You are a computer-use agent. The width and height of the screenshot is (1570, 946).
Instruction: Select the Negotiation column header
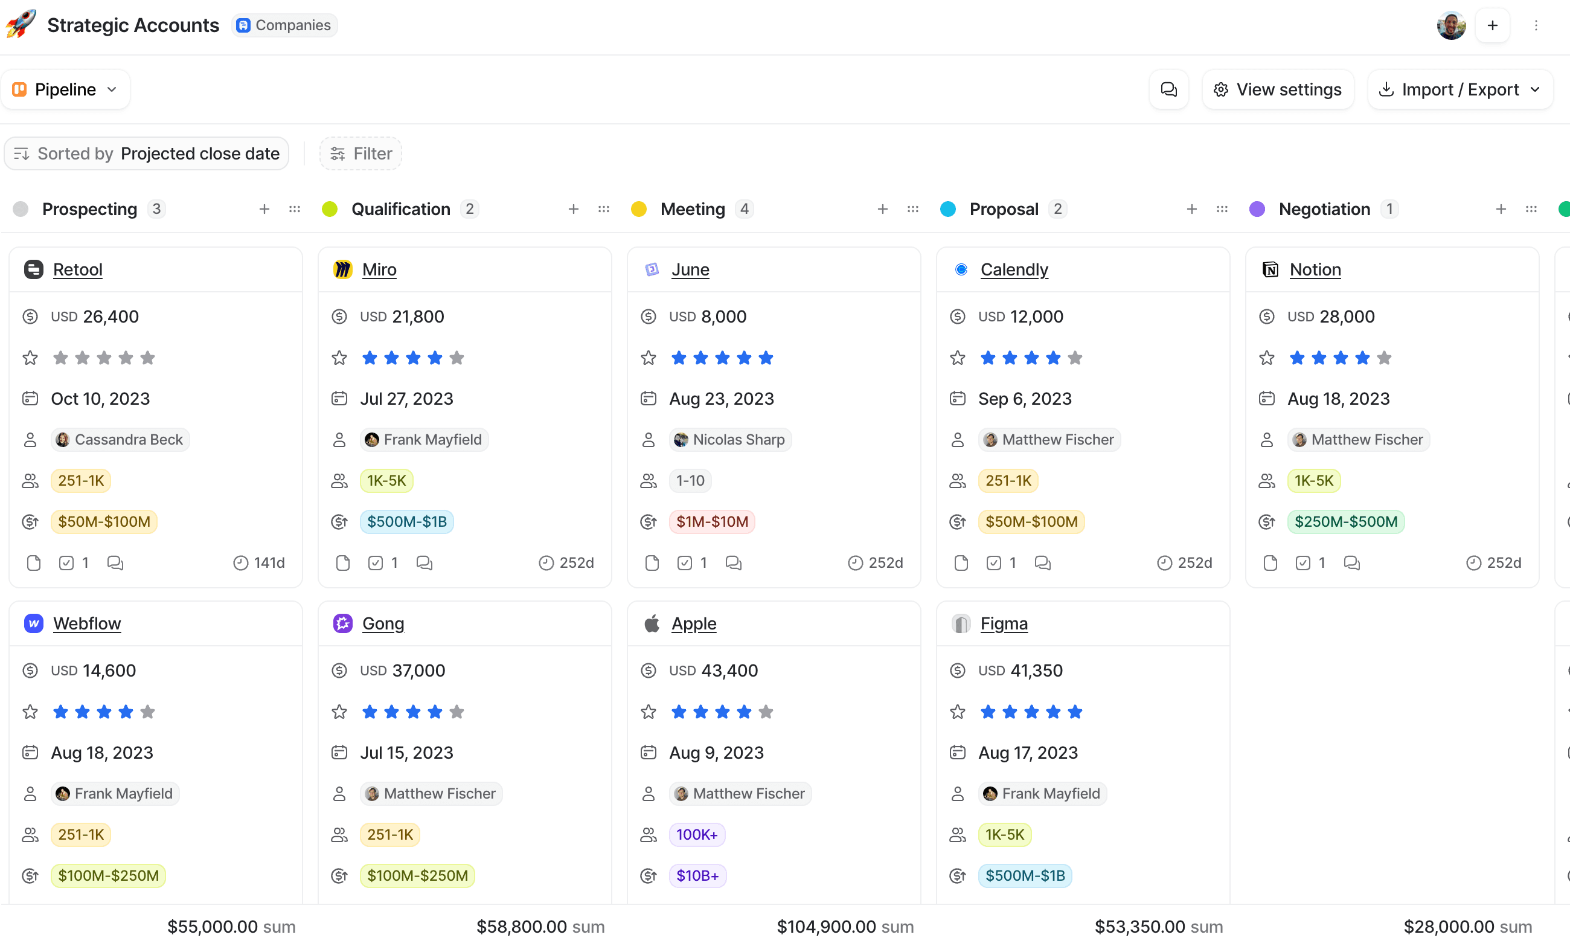click(1324, 209)
